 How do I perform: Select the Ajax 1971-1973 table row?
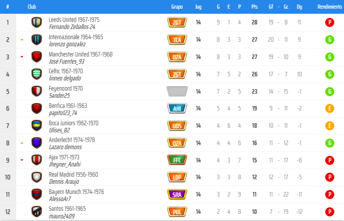tap(172, 160)
